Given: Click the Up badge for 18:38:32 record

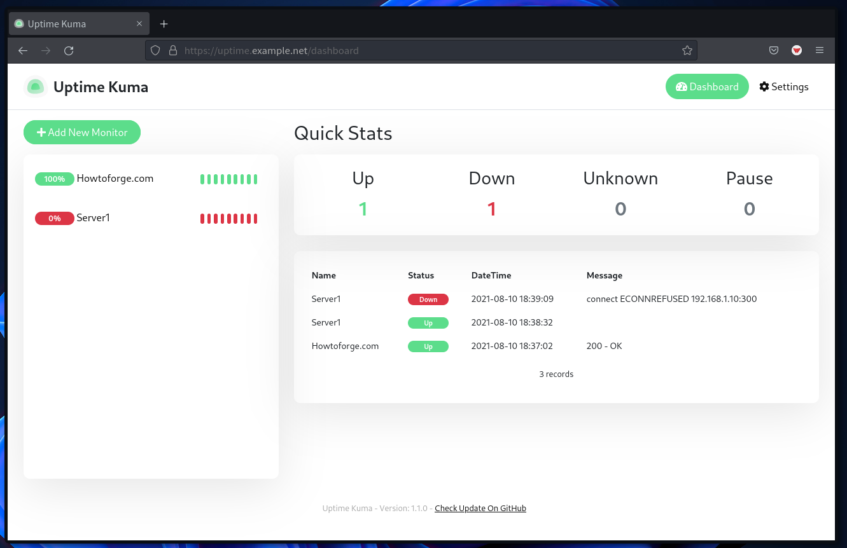Looking at the screenshot, I should pos(428,323).
